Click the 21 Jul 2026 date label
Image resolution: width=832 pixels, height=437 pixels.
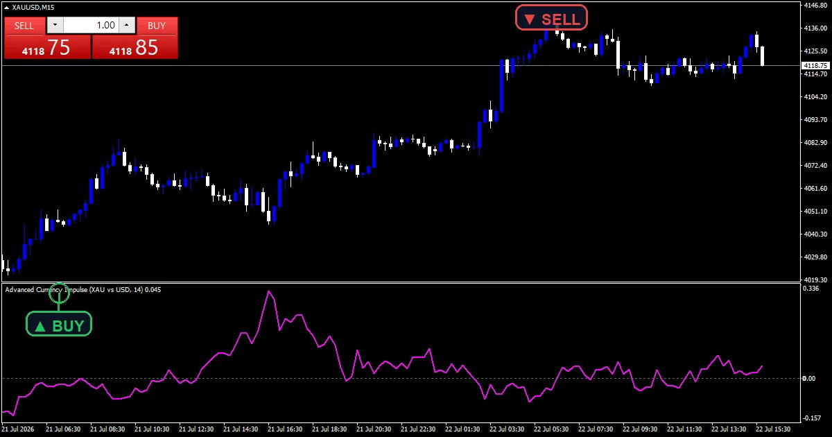[x=17, y=429]
